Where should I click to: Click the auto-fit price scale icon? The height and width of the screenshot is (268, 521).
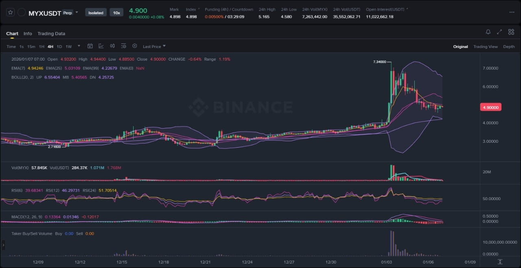pos(500,261)
